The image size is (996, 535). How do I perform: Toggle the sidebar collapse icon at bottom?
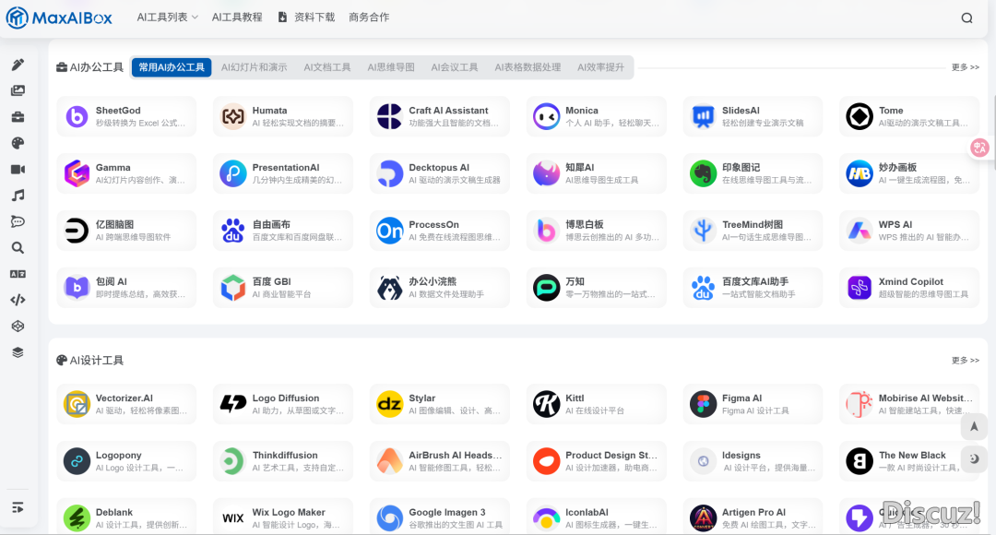coord(18,507)
